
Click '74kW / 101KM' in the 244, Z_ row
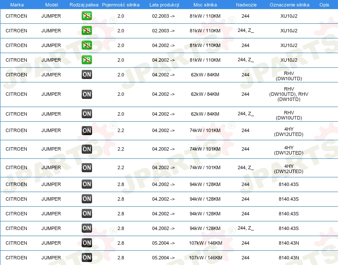pyautogui.click(x=205, y=167)
